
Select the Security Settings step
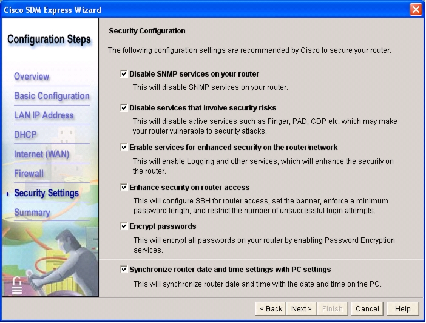(46, 193)
